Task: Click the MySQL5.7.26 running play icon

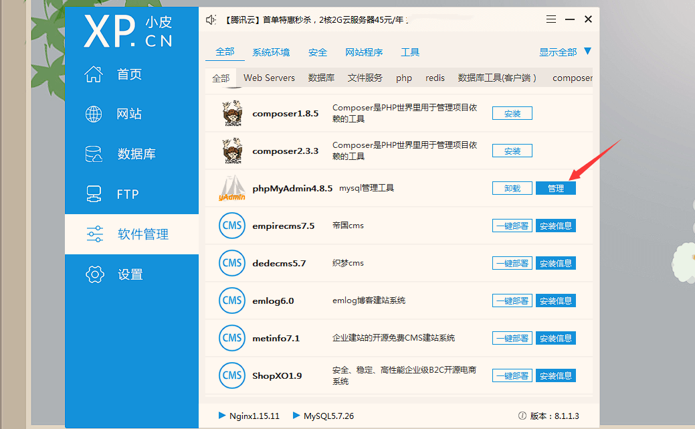Action: tap(296, 416)
